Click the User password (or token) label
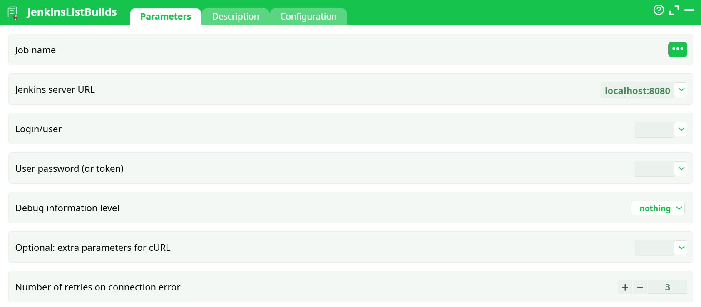701x307 pixels. tap(70, 168)
